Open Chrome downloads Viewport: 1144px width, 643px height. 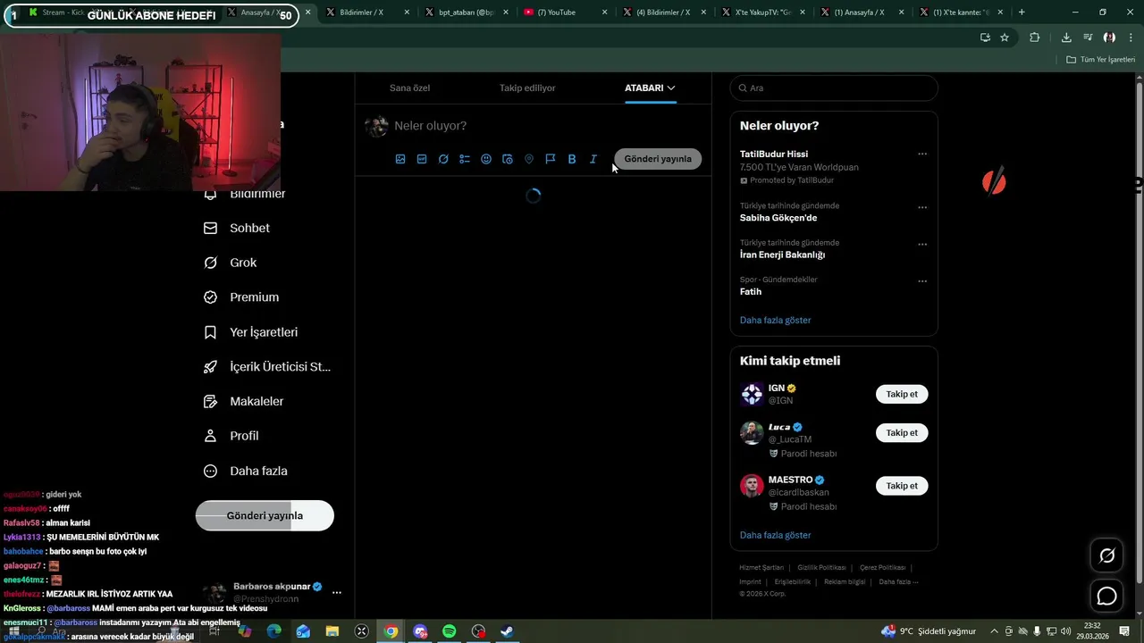[1066, 38]
